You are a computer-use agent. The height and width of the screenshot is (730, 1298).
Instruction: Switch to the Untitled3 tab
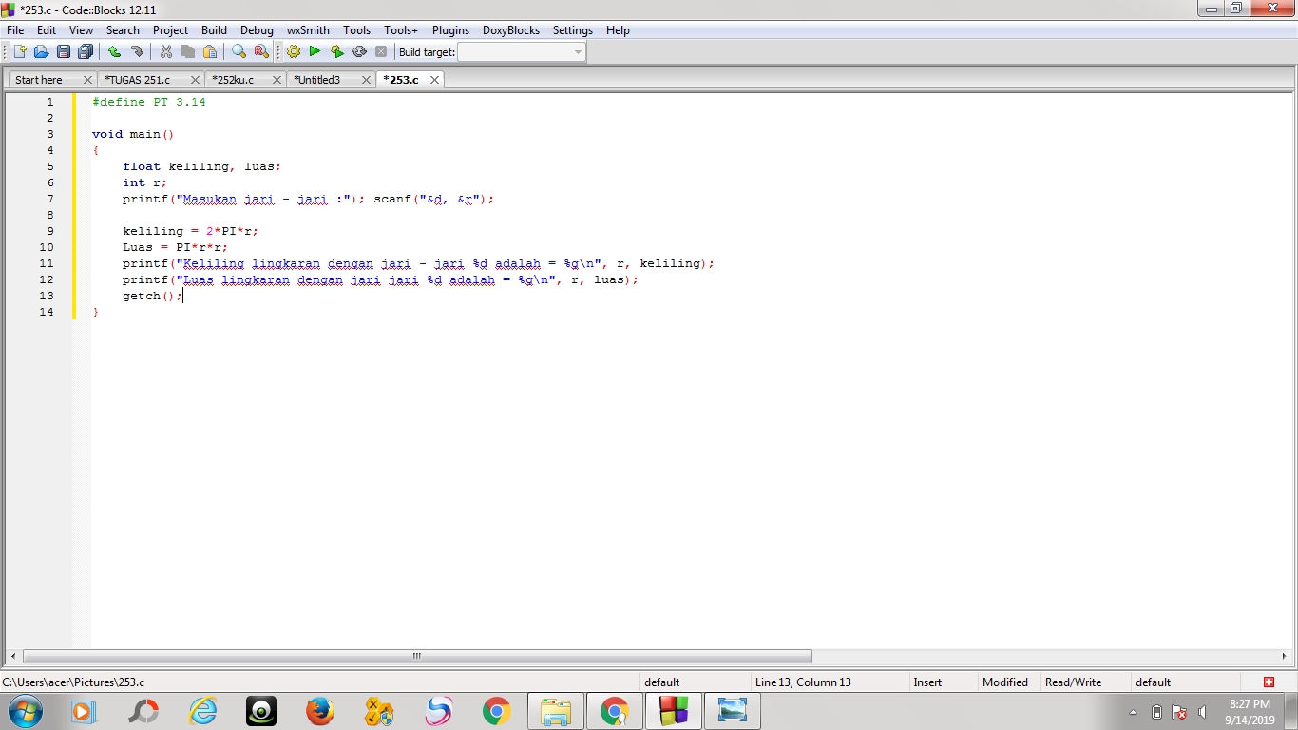pos(317,80)
